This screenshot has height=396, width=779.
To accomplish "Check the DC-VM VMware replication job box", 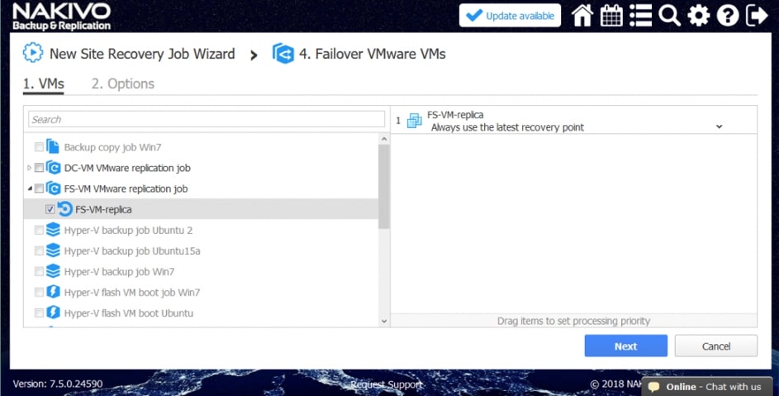I will (x=39, y=168).
